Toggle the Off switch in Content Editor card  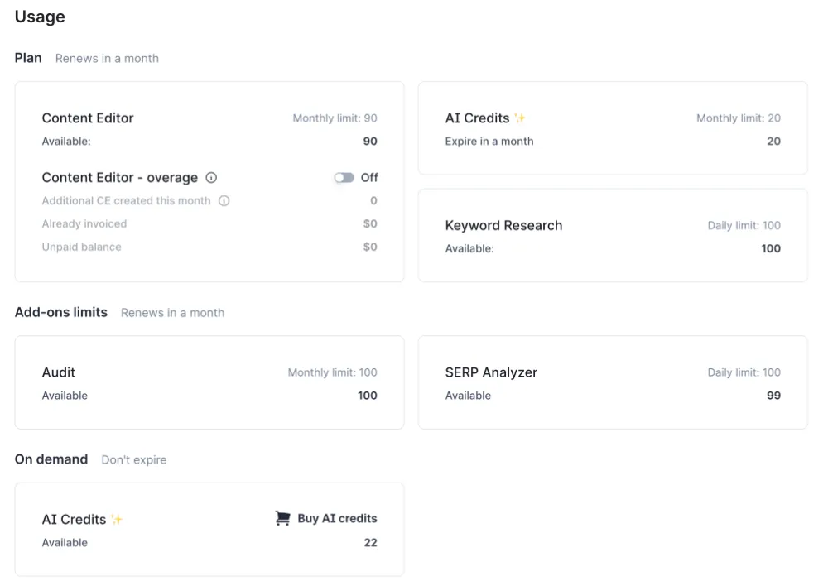pos(344,177)
